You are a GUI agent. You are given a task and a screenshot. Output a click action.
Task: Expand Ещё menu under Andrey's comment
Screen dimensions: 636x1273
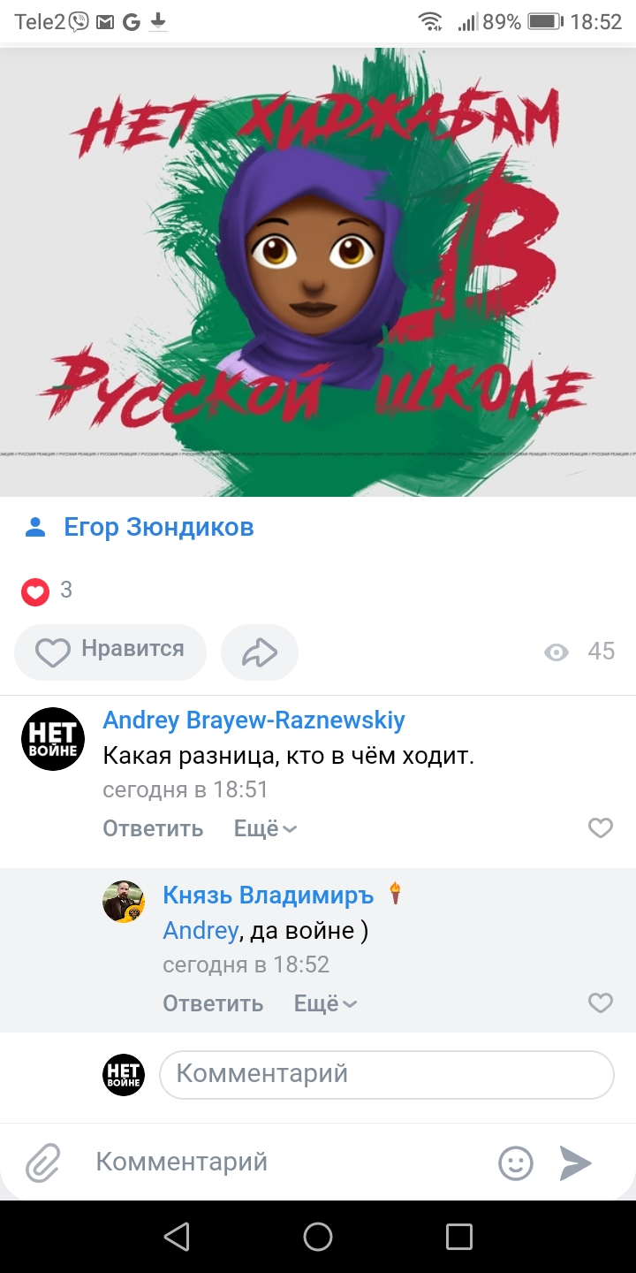pos(265,828)
